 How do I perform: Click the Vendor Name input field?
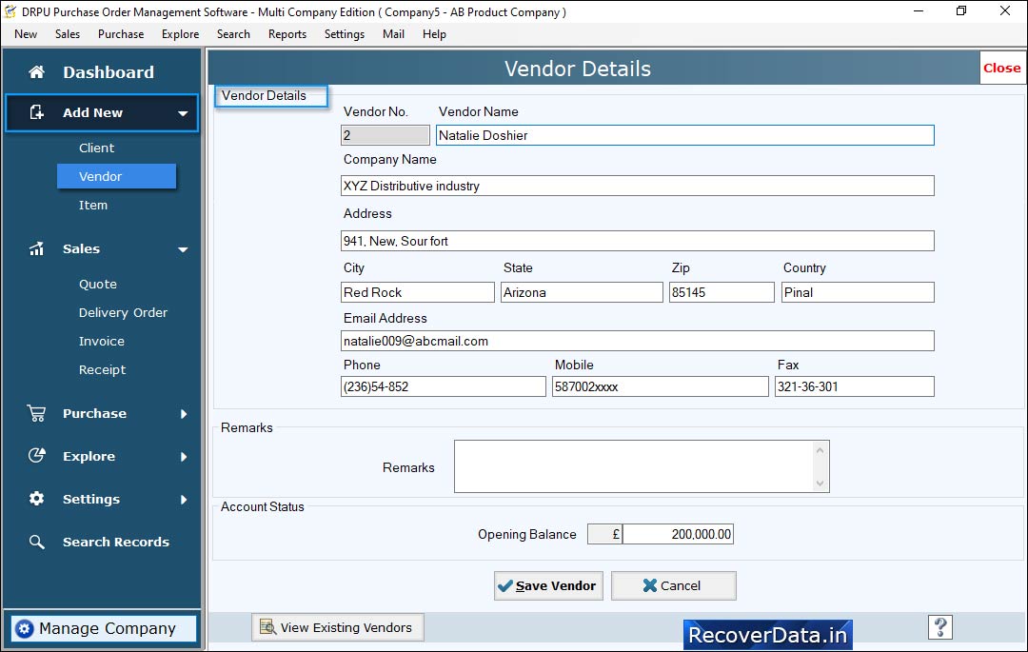tap(684, 135)
